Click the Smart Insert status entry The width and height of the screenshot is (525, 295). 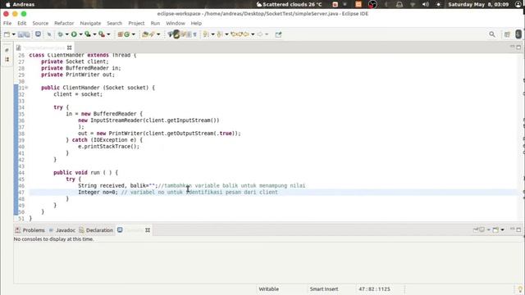(x=324, y=289)
